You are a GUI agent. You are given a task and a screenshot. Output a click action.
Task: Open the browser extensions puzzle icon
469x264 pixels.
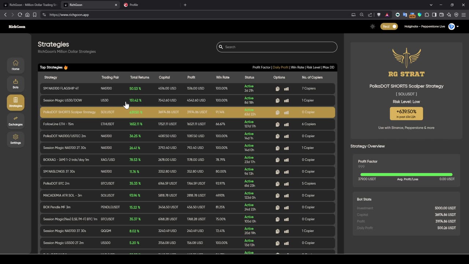(x=427, y=15)
